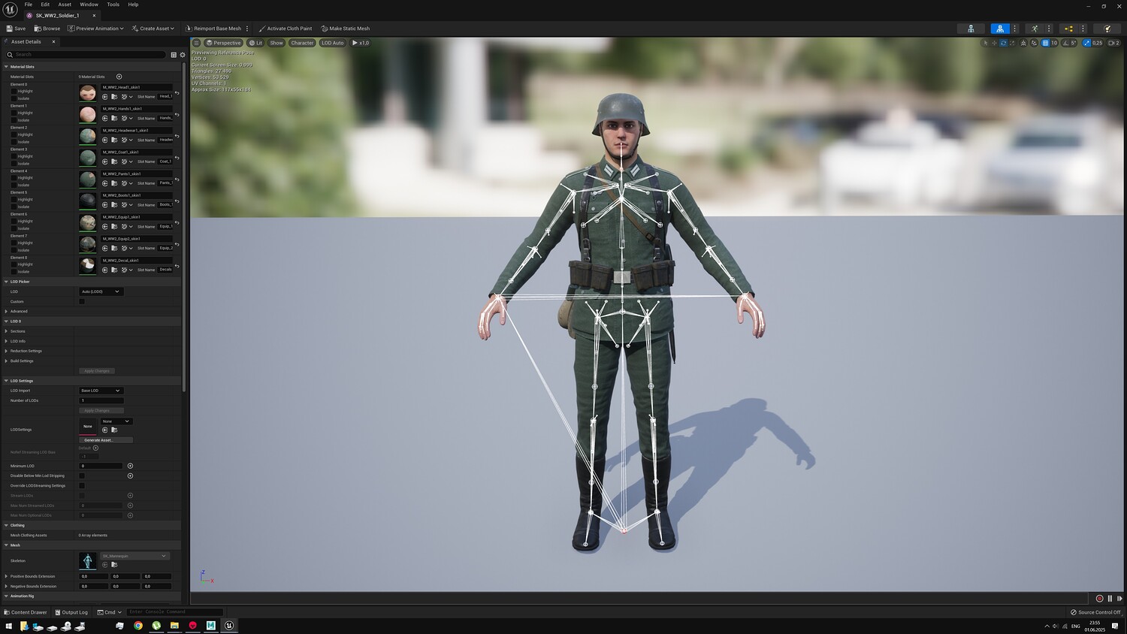Browse to M_WW2_Hands1_skin1 in Content Browser

(x=114, y=119)
